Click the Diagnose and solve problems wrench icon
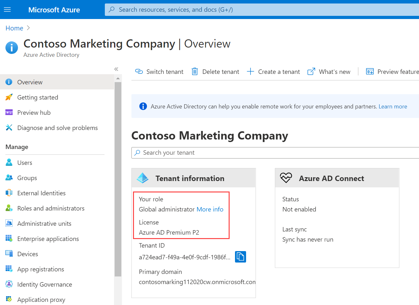Viewport: 419px width, 305px height. click(x=9, y=128)
